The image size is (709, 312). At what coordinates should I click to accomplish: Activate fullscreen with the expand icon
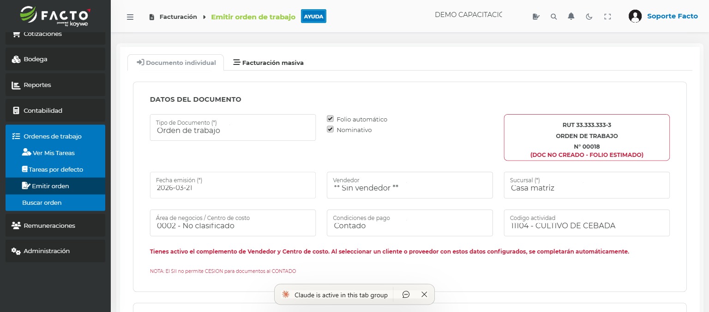(x=607, y=16)
